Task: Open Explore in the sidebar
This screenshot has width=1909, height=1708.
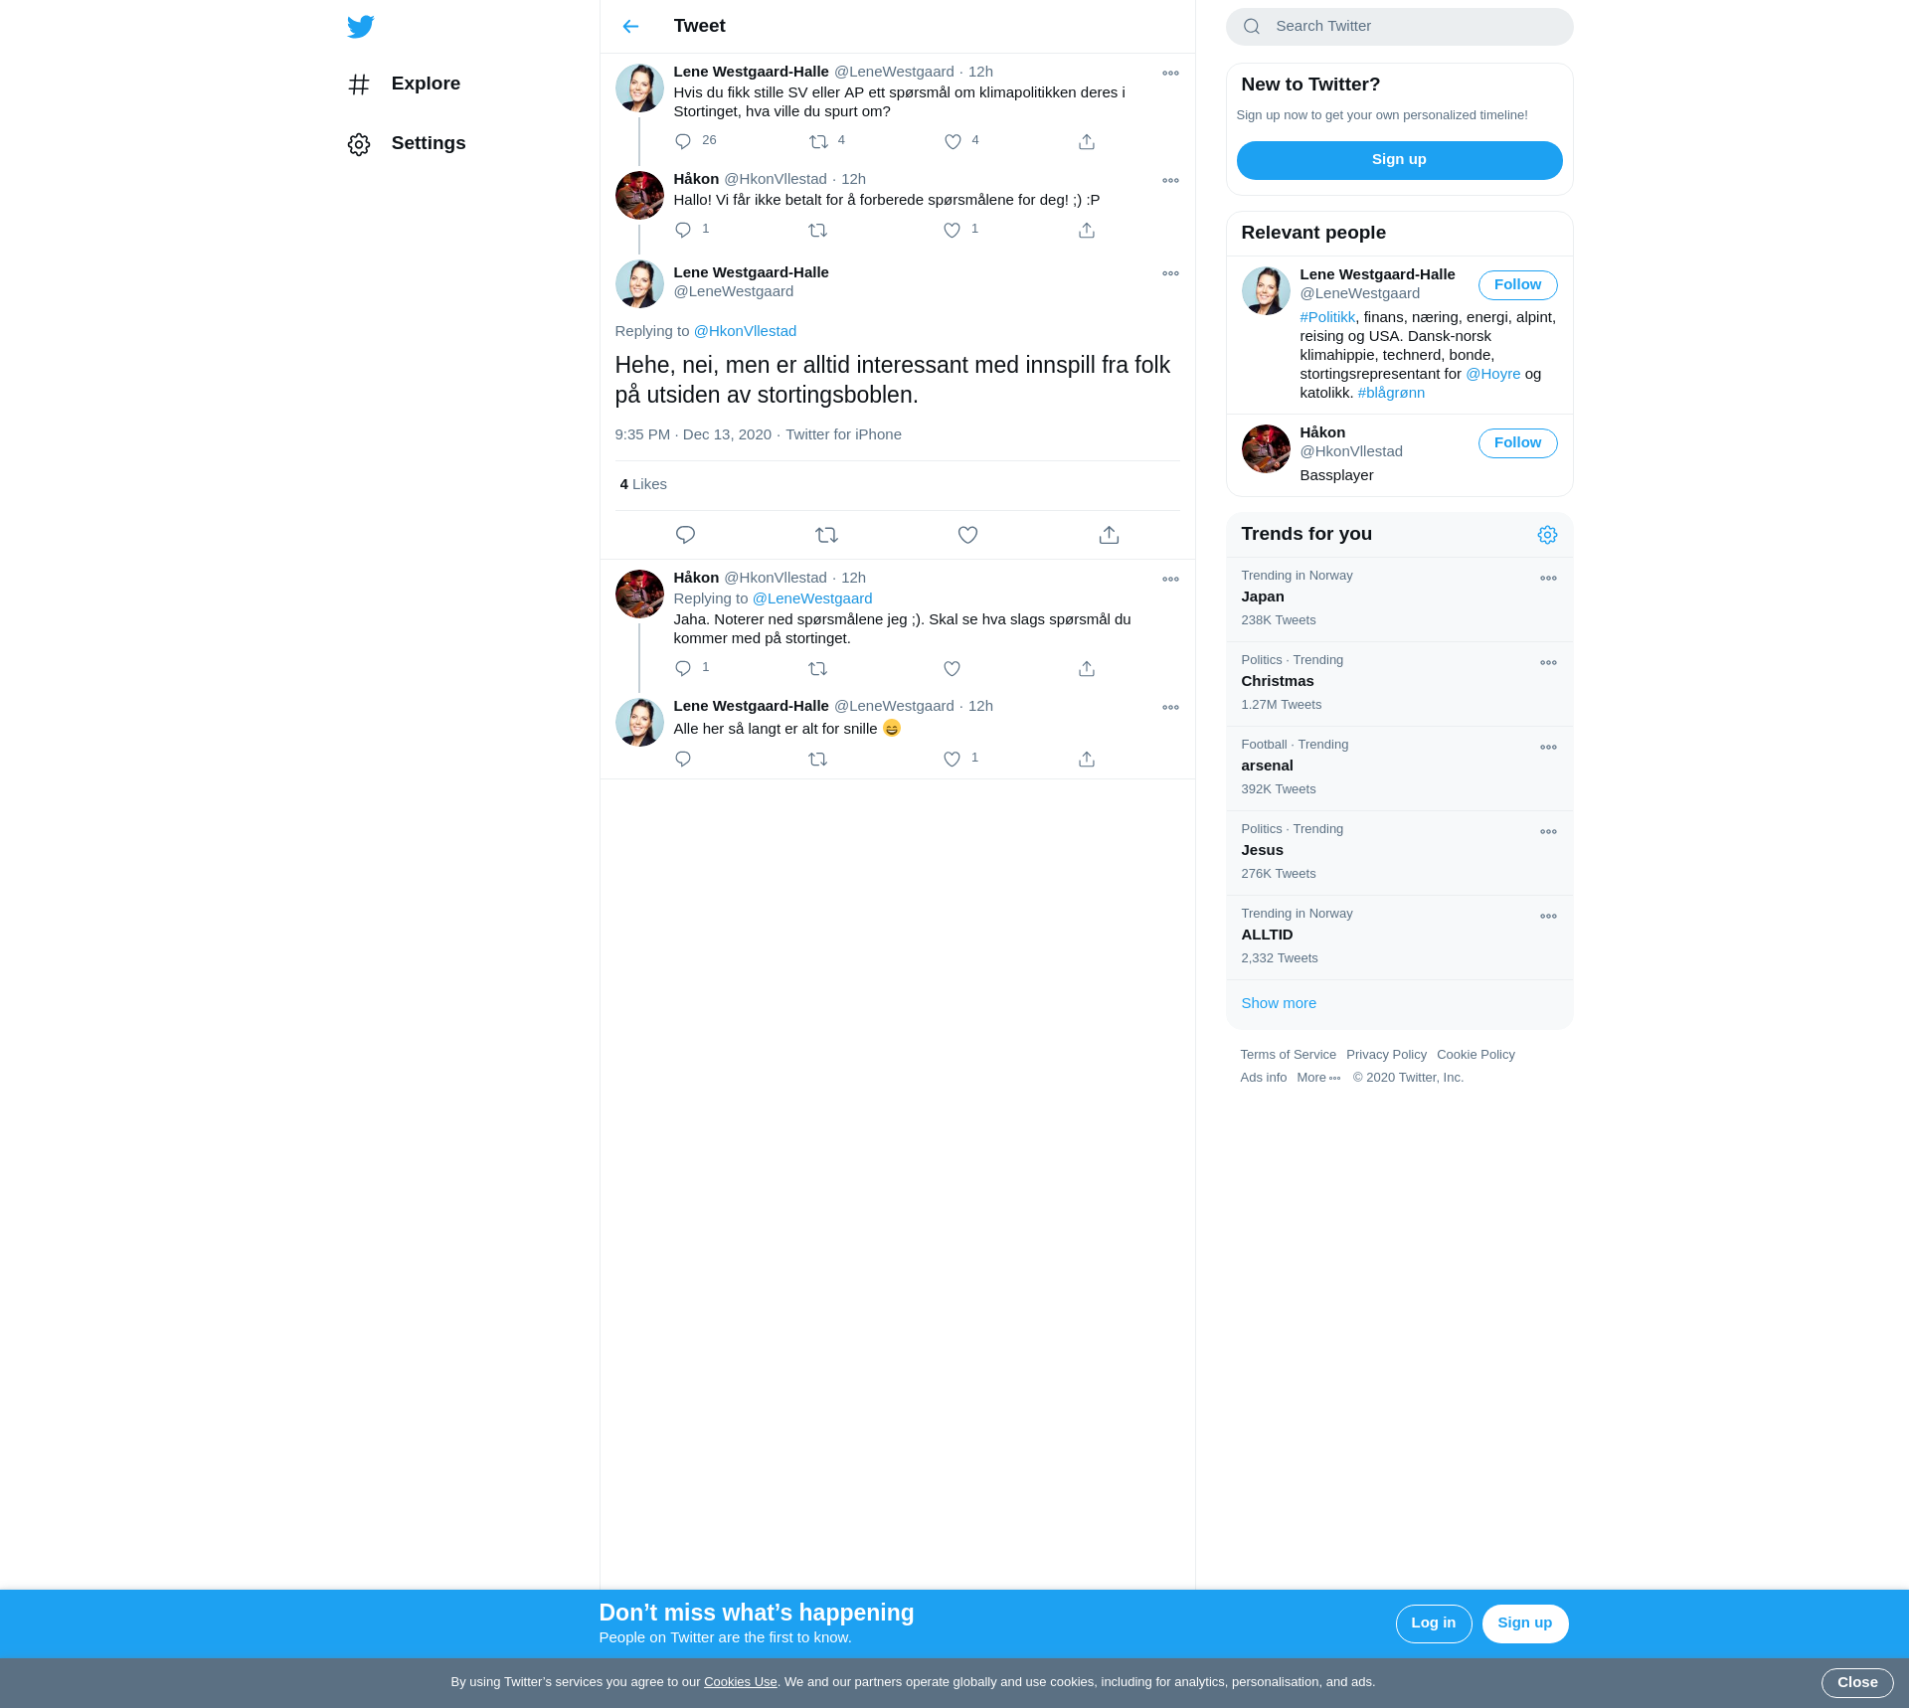Action: coord(405,85)
